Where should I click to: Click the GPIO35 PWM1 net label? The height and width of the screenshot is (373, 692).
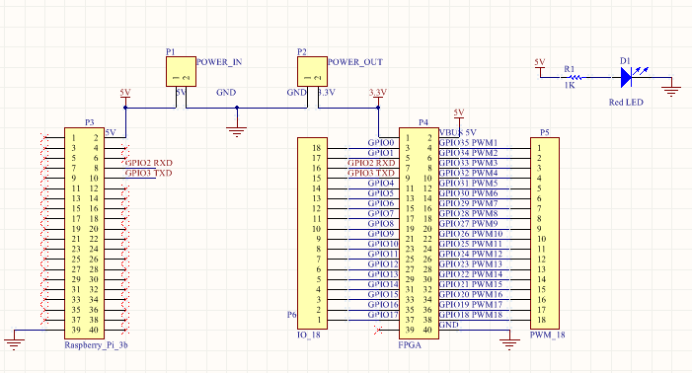pyautogui.click(x=468, y=142)
